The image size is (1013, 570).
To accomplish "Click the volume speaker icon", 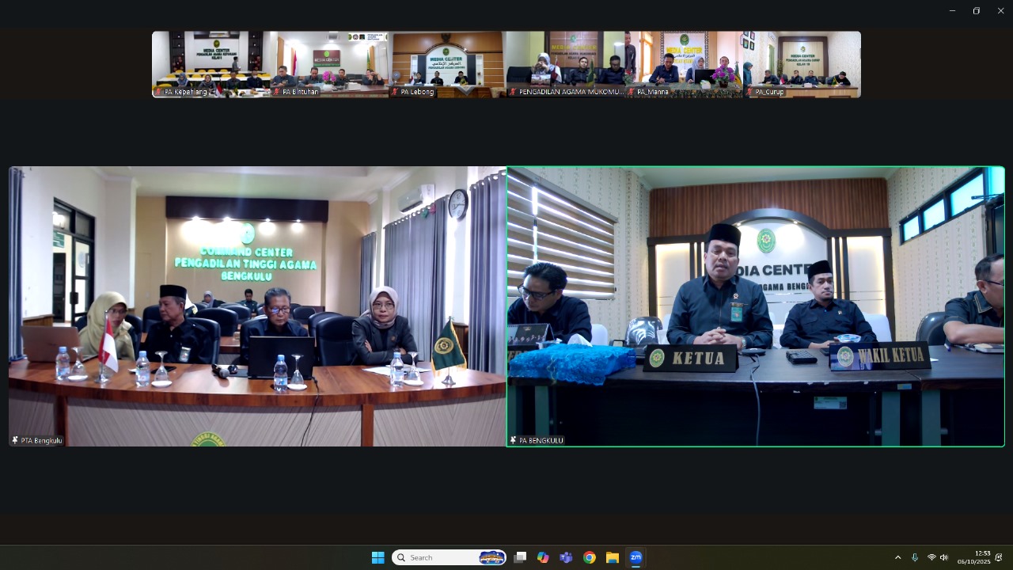I will (x=944, y=557).
